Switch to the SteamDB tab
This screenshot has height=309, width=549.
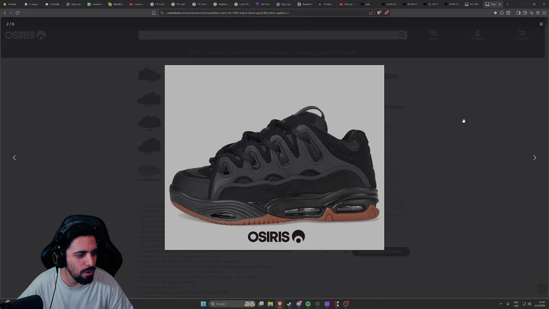305,4
